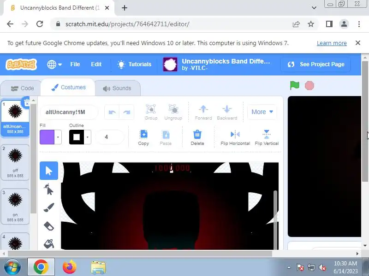Screen dimensions: 369x276
Task: Open Tutorials
Action: [134, 64]
